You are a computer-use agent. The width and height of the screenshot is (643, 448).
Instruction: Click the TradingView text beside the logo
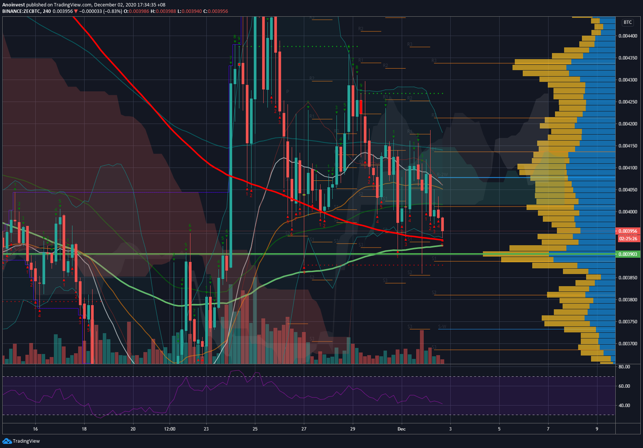click(x=26, y=441)
